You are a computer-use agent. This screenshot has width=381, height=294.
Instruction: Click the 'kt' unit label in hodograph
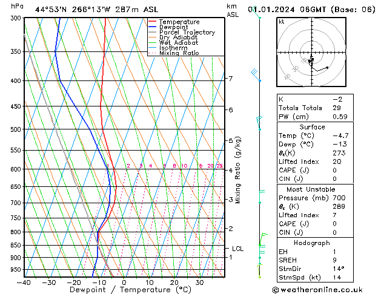(x=282, y=22)
